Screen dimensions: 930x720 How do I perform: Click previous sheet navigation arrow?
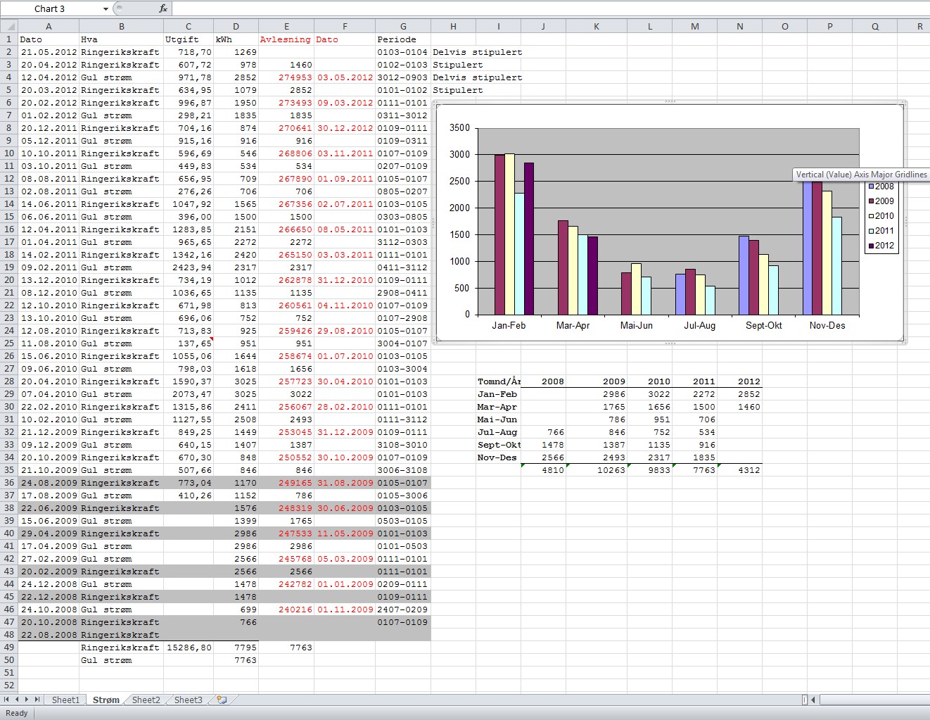(17, 700)
